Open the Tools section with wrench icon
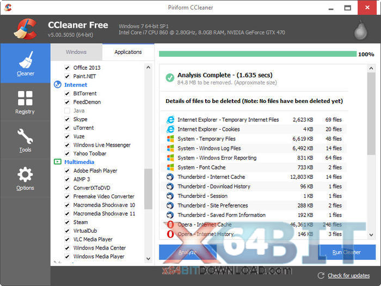 (x=25, y=141)
